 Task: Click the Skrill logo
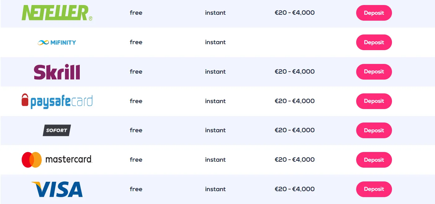click(57, 72)
